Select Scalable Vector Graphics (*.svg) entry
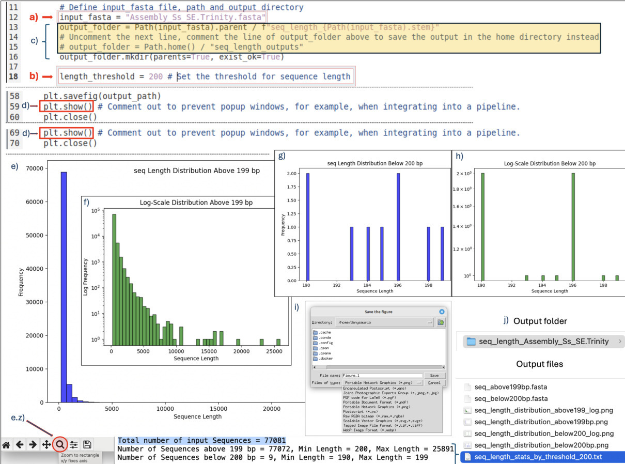This screenshot has width=625, height=464. click(382, 421)
